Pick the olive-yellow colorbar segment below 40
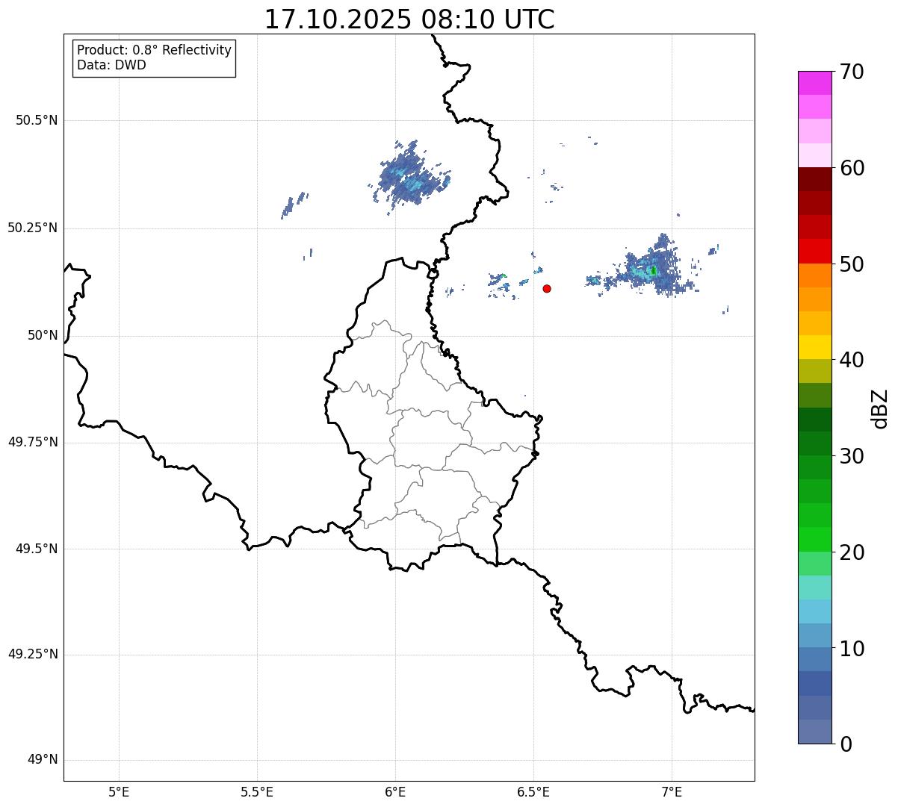Image resolution: width=898 pixels, height=807 pixels. coord(814,372)
